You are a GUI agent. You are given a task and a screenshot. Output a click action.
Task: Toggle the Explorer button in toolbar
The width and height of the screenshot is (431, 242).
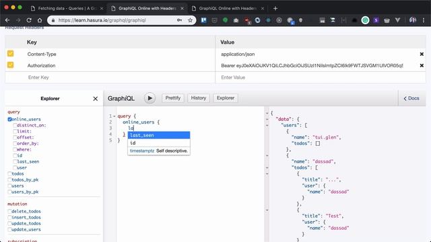(x=226, y=98)
